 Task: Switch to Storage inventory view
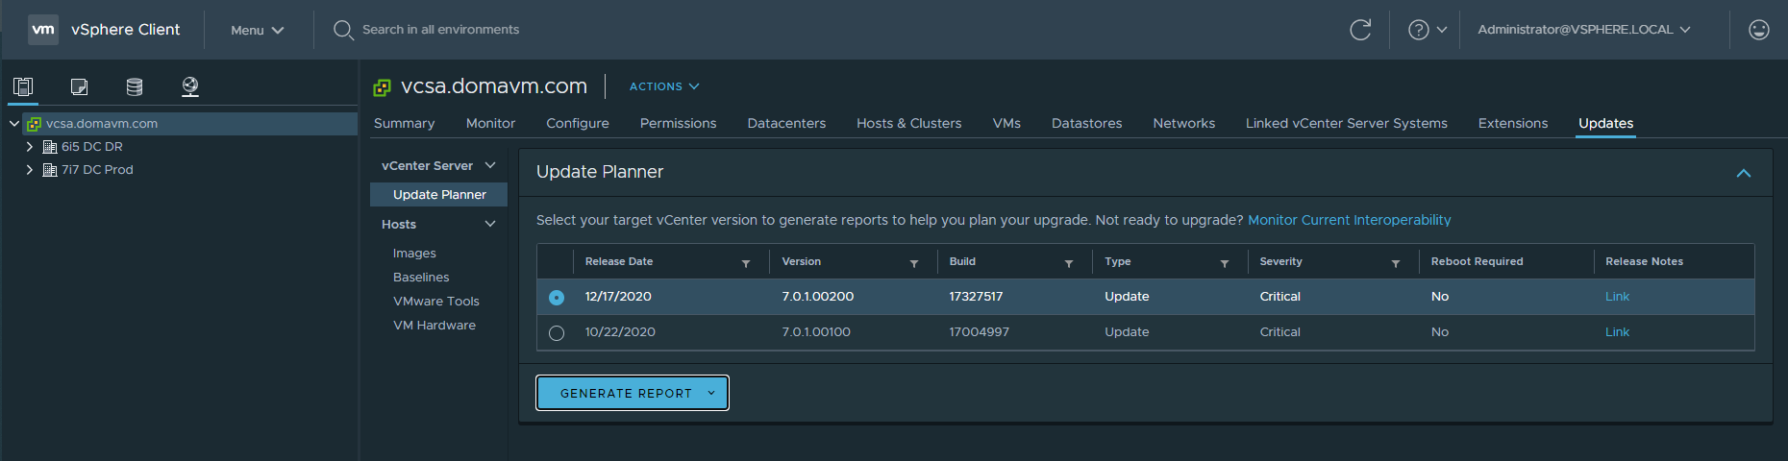click(x=135, y=87)
